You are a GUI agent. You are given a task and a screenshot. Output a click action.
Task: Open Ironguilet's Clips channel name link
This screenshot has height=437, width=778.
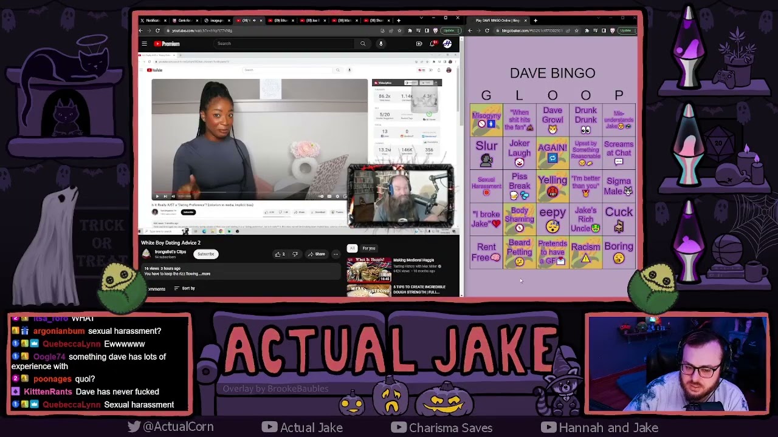click(x=170, y=252)
